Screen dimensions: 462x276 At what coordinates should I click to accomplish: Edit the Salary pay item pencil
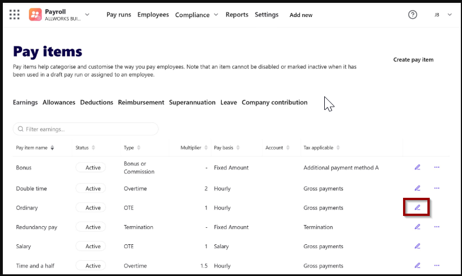click(x=417, y=247)
